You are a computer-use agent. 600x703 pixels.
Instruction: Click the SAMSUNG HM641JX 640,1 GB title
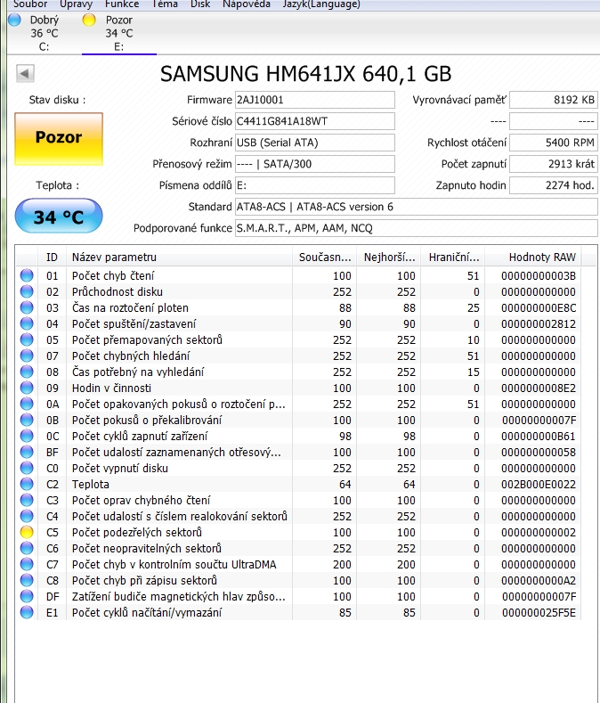(x=305, y=74)
